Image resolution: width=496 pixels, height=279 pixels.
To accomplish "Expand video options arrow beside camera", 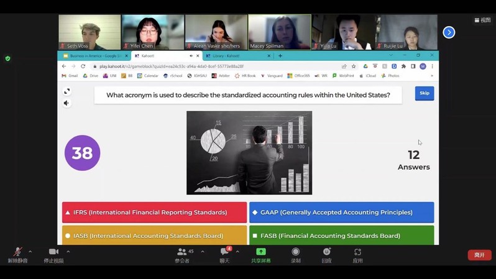I will [x=68, y=252].
